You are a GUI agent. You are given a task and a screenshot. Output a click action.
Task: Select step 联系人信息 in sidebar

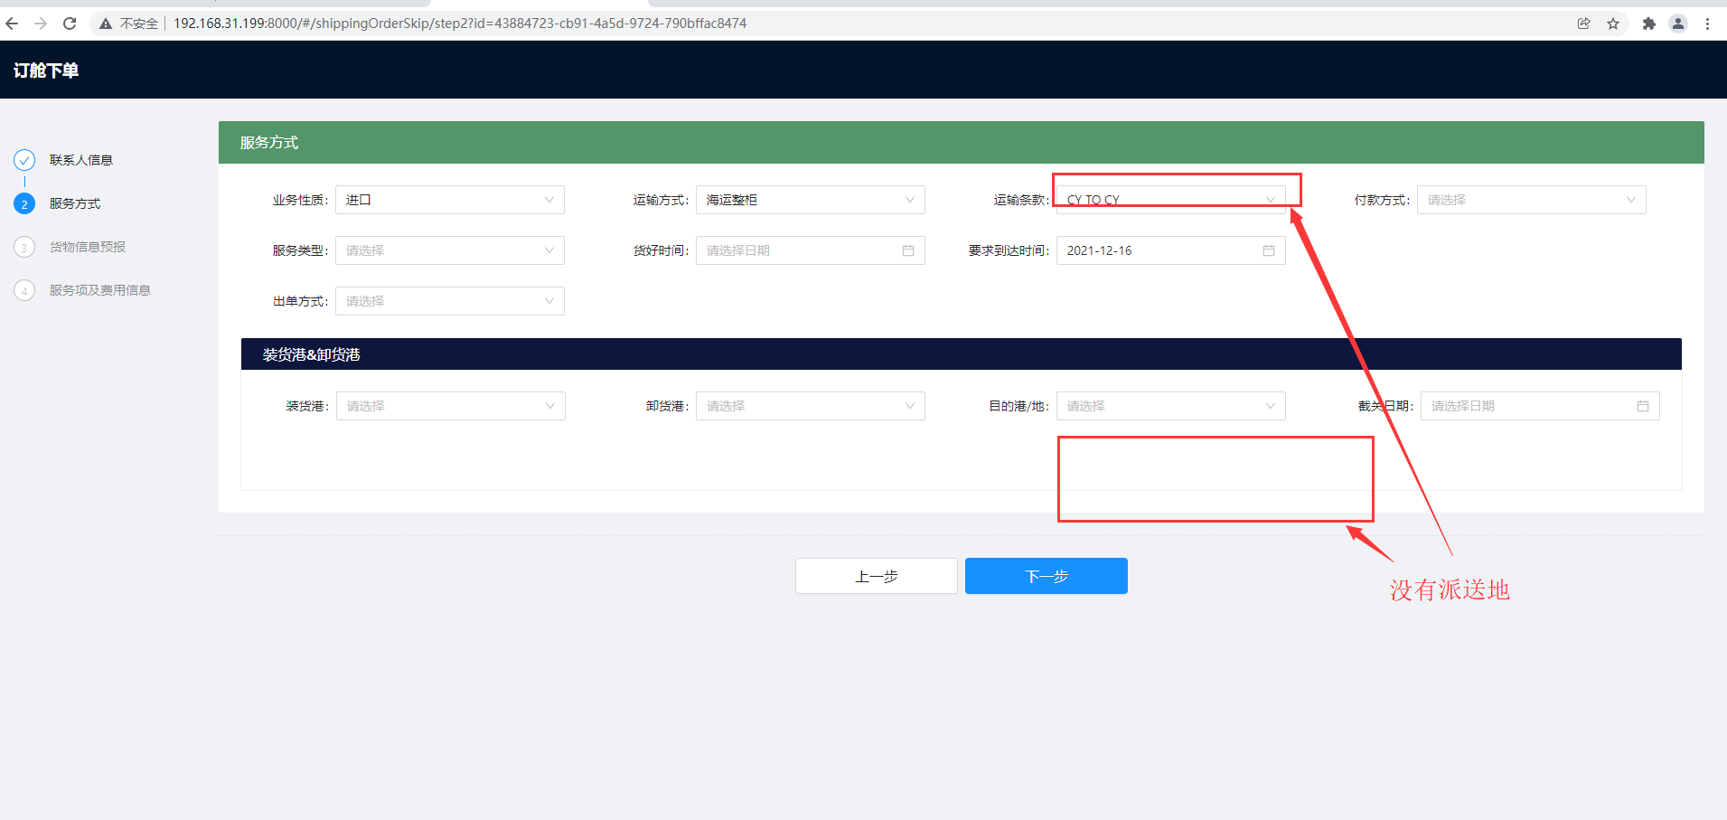(x=80, y=160)
